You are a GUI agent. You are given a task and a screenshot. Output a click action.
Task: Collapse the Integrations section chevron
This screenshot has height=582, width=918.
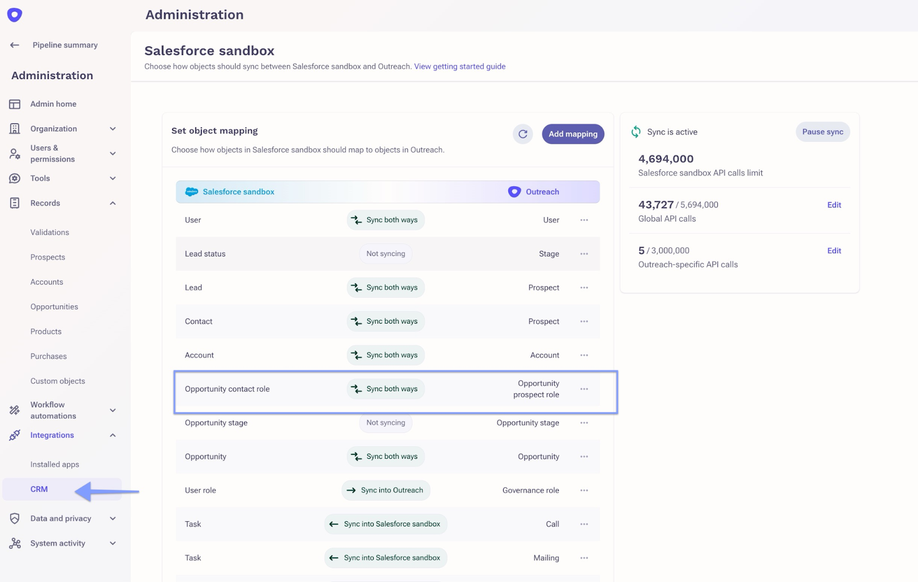[x=113, y=435]
